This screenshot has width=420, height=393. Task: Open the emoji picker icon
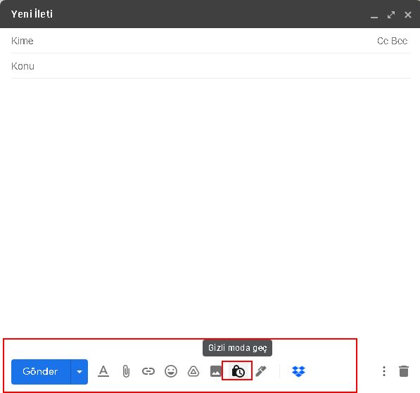(171, 371)
